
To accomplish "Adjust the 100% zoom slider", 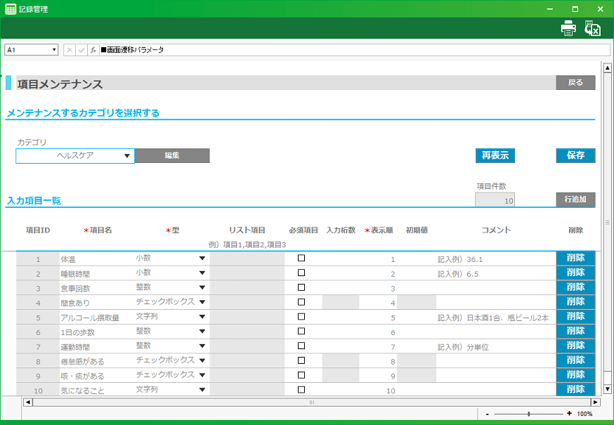I will click(528, 414).
